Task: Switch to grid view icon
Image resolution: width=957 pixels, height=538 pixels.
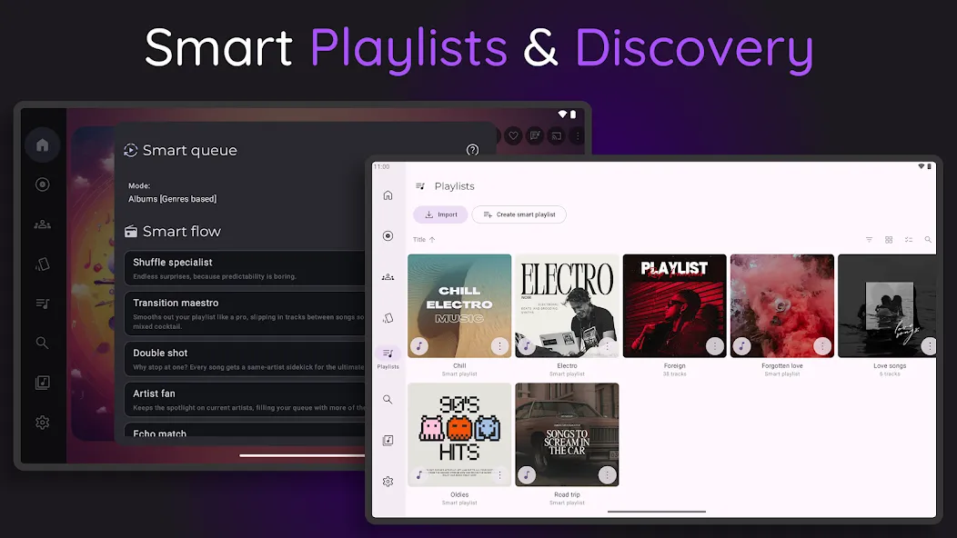Action: pos(889,240)
